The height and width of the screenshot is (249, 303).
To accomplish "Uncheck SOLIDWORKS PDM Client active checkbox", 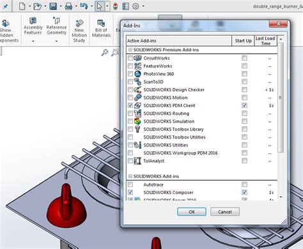I will click(x=130, y=105).
